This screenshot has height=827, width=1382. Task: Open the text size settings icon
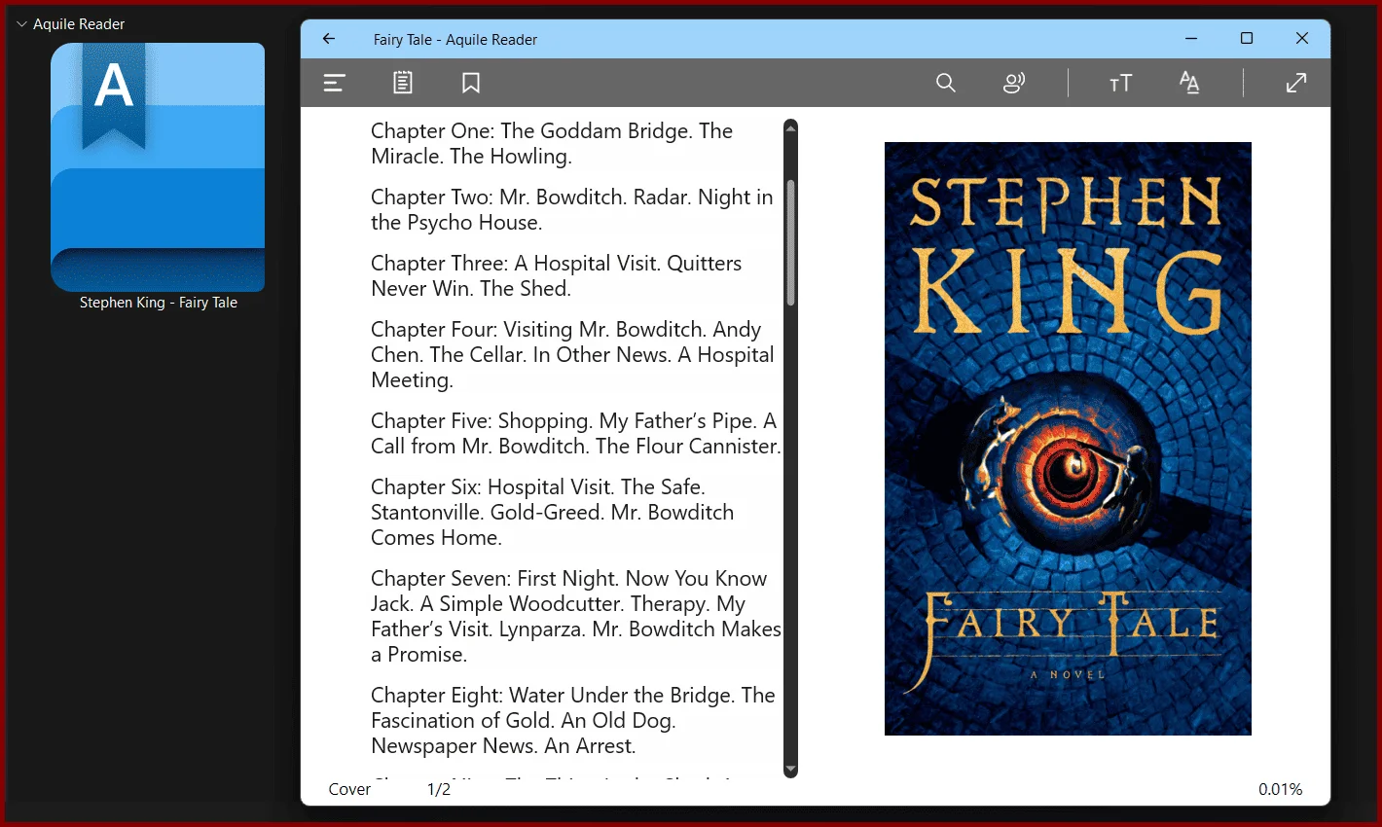point(1121,84)
